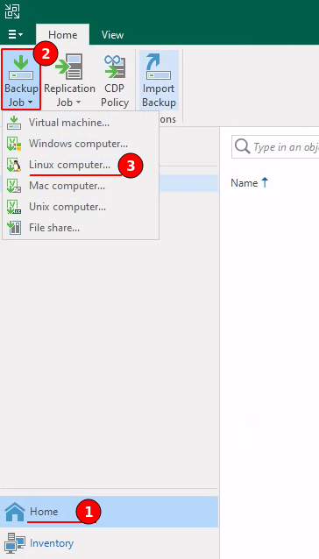Switch to the View ribbon tab

(x=112, y=34)
